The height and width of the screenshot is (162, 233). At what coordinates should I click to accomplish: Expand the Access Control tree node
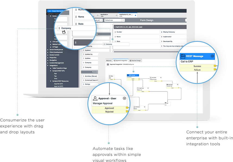(48, 55)
